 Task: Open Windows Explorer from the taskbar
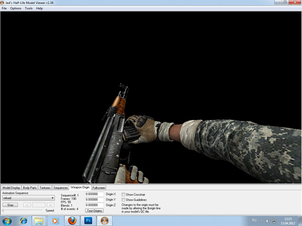pyautogui.click(x=39, y=220)
